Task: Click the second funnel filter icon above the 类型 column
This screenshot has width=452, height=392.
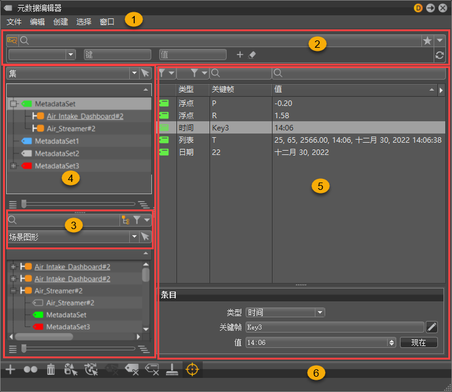Action: click(x=194, y=73)
